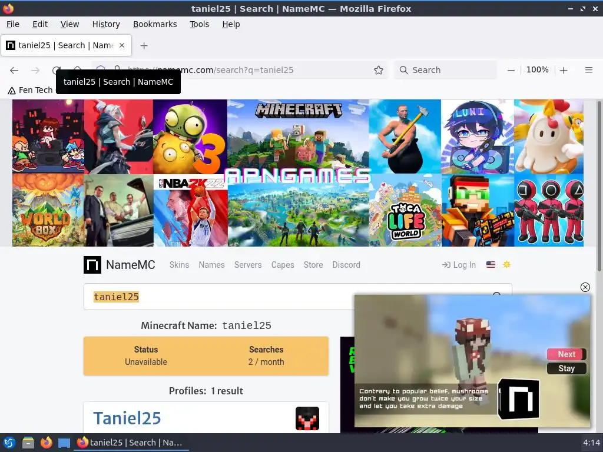Open the Discord link

coord(346,265)
